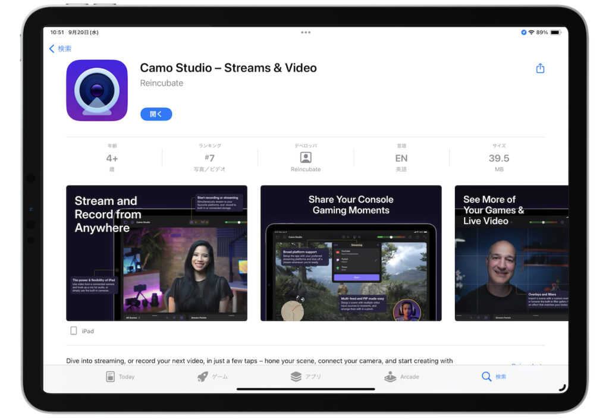609x419 pixels.
Task: Tap the developer person icon above Reincubate
Action: [x=306, y=157]
